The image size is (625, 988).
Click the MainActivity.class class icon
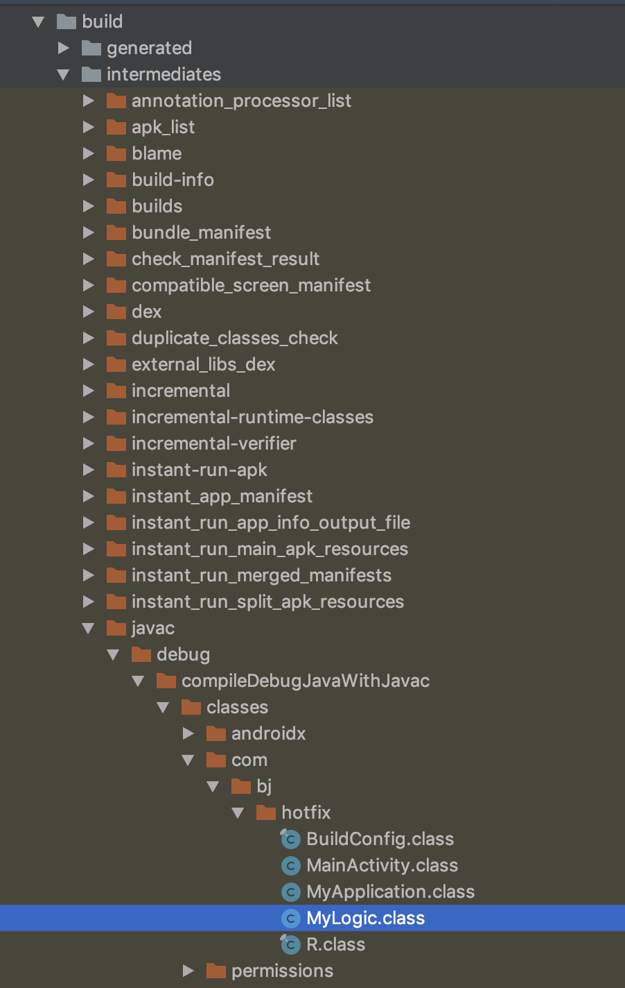click(290, 865)
